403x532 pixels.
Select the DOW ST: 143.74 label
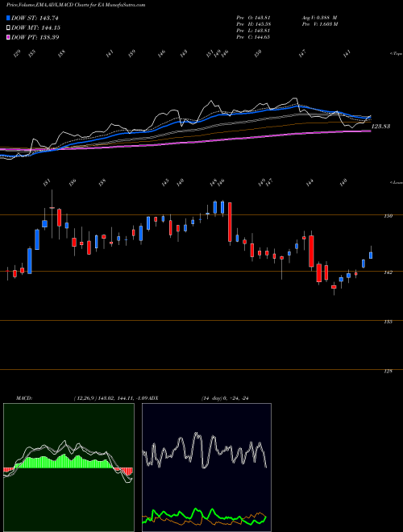click(x=35, y=18)
